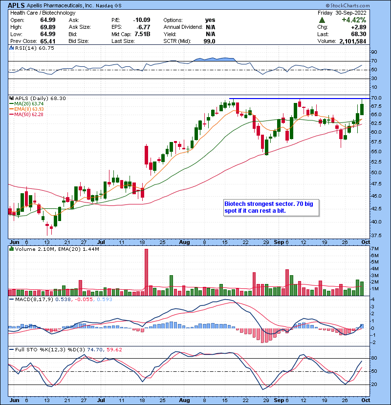The width and height of the screenshot is (391, 405).
Task: Click the 80 label on stochastic axis
Action: (374, 358)
